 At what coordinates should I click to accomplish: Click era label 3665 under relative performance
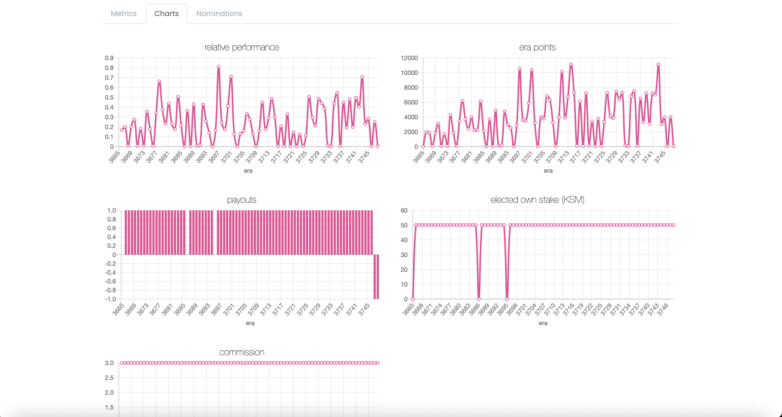(x=114, y=157)
